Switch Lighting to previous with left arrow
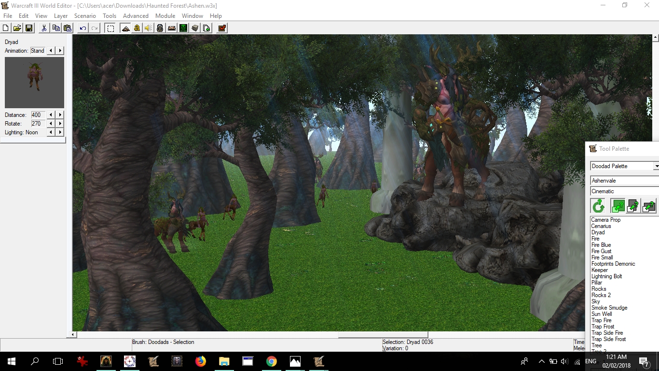The height and width of the screenshot is (371, 659). (x=51, y=132)
